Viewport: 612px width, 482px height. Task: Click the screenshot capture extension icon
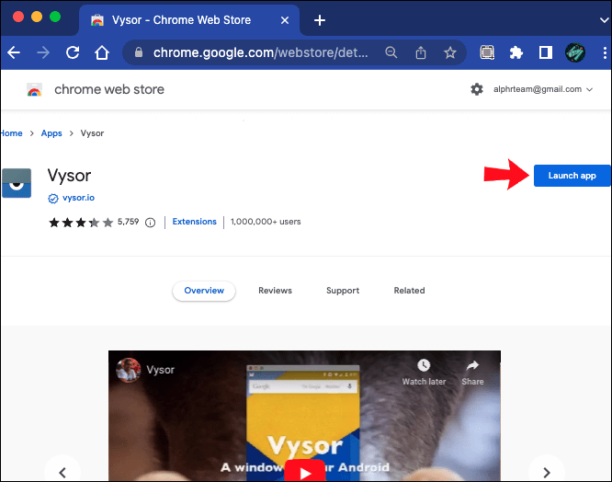coord(487,52)
